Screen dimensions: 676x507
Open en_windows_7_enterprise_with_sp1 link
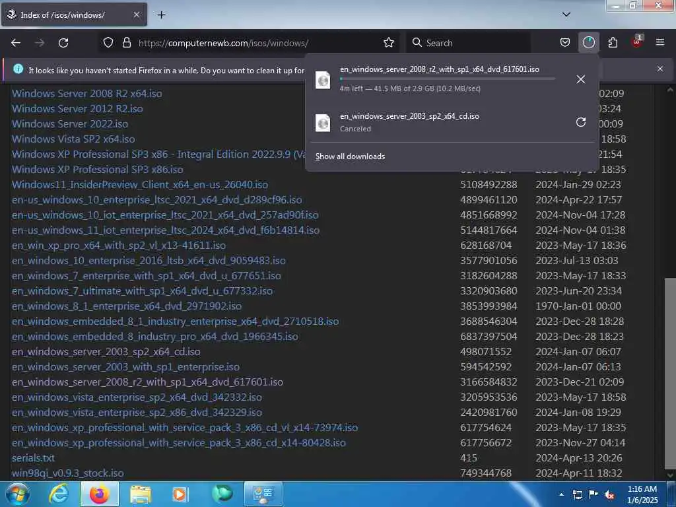147,275
